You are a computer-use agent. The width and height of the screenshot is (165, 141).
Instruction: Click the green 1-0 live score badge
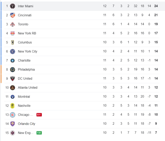[x=39, y=133]
